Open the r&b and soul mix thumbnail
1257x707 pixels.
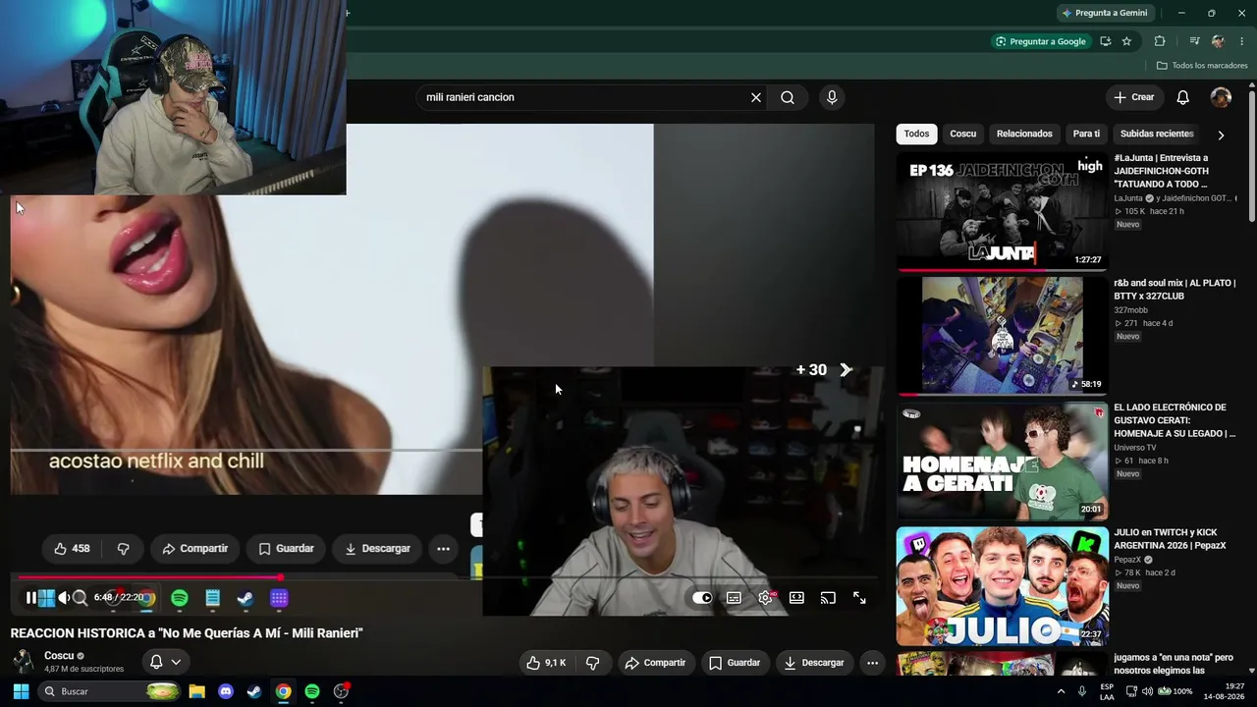pyautogui.click(x=1002, y=335)
